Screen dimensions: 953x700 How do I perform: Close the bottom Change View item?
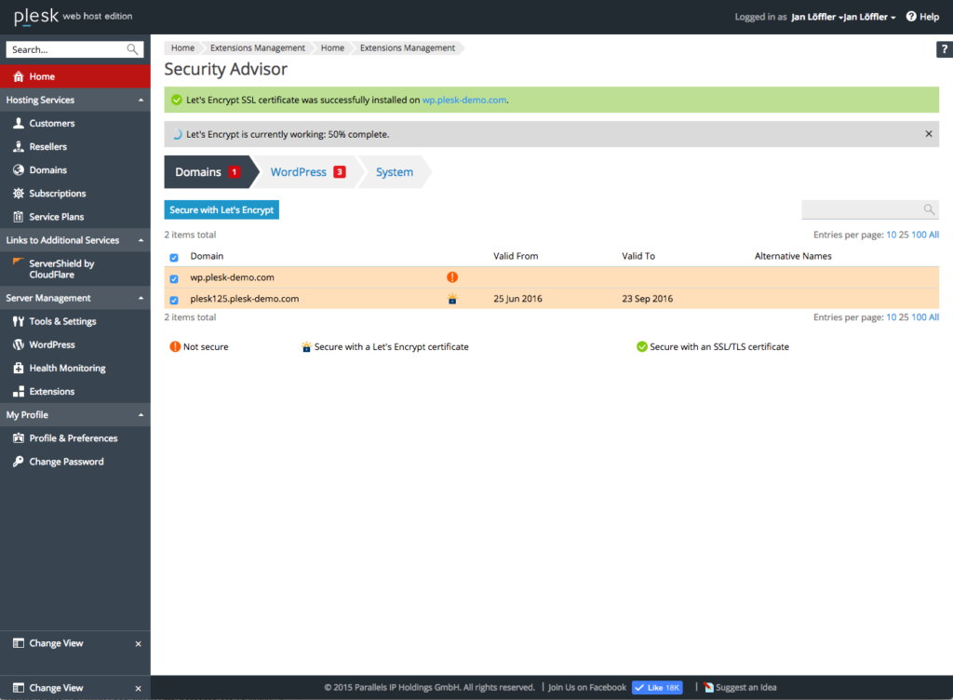[x=138, y=689]
